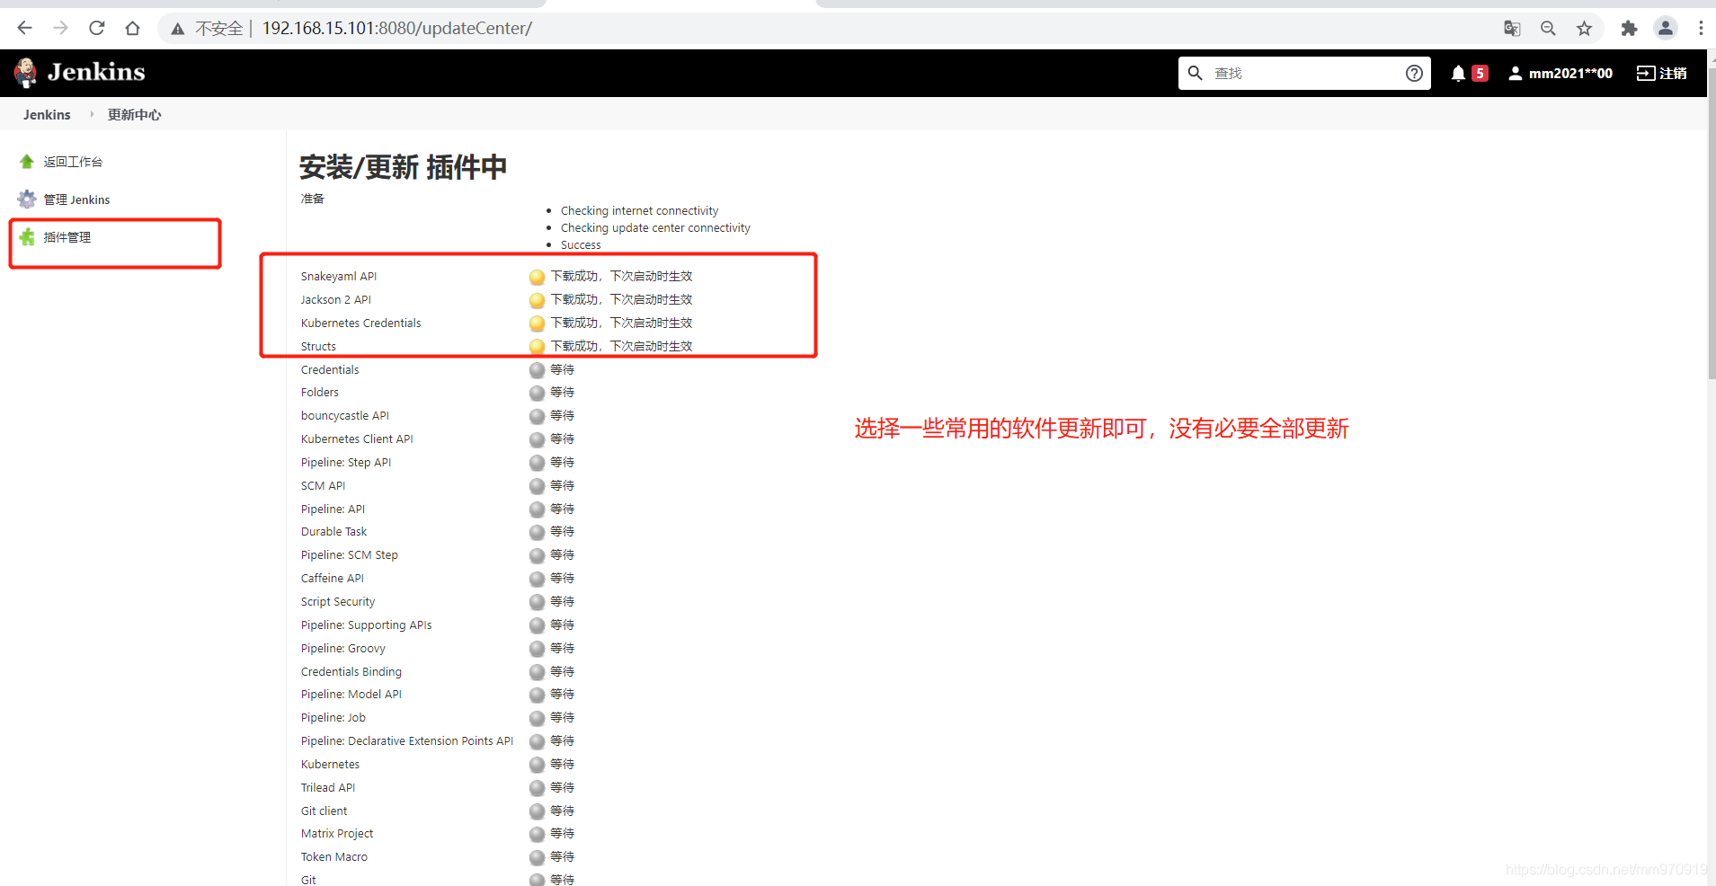Click the green up arrow for 返回工作台
Image resolution: width=1716 pixels, height=886 pixels.
(x=27, y=162)
